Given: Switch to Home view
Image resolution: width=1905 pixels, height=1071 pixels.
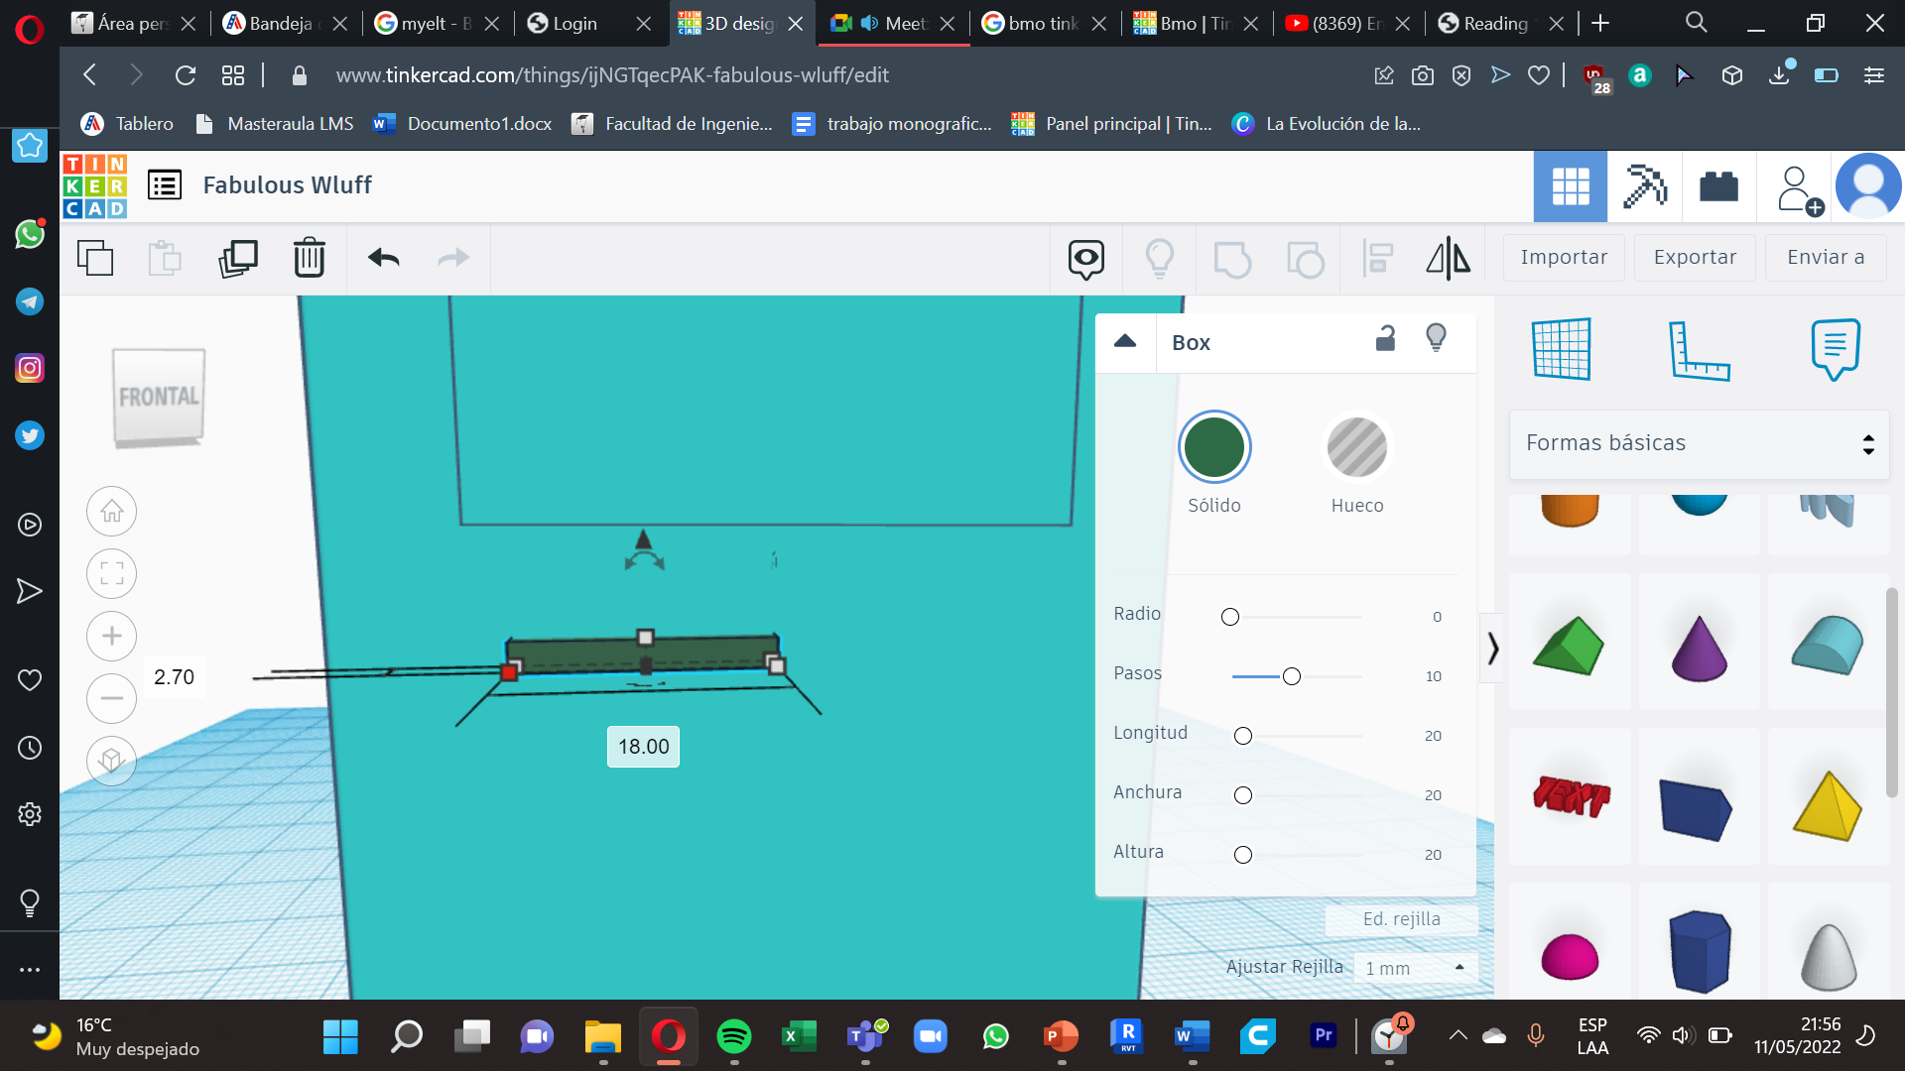Looking at the screenshot, I should coord(111,511).
